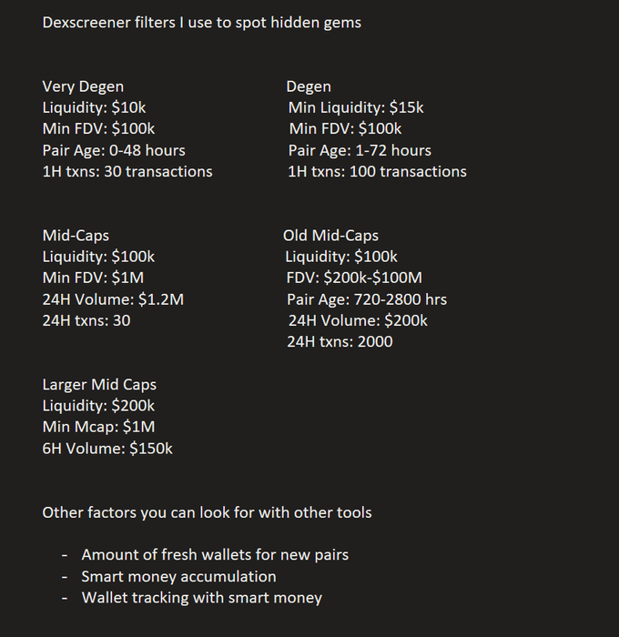This screenshot has height=637, width=619.
Task: Select the "Pair Age: 1-72 hours" line
Action: point(360,150)
